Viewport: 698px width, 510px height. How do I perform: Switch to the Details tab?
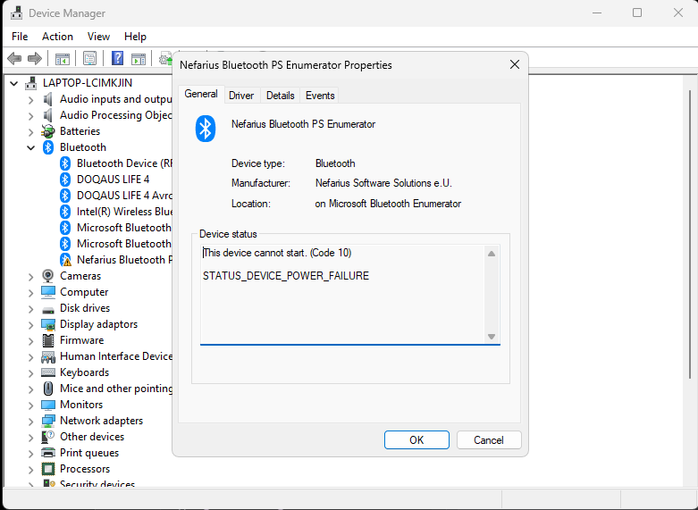(x=281, y=96)
